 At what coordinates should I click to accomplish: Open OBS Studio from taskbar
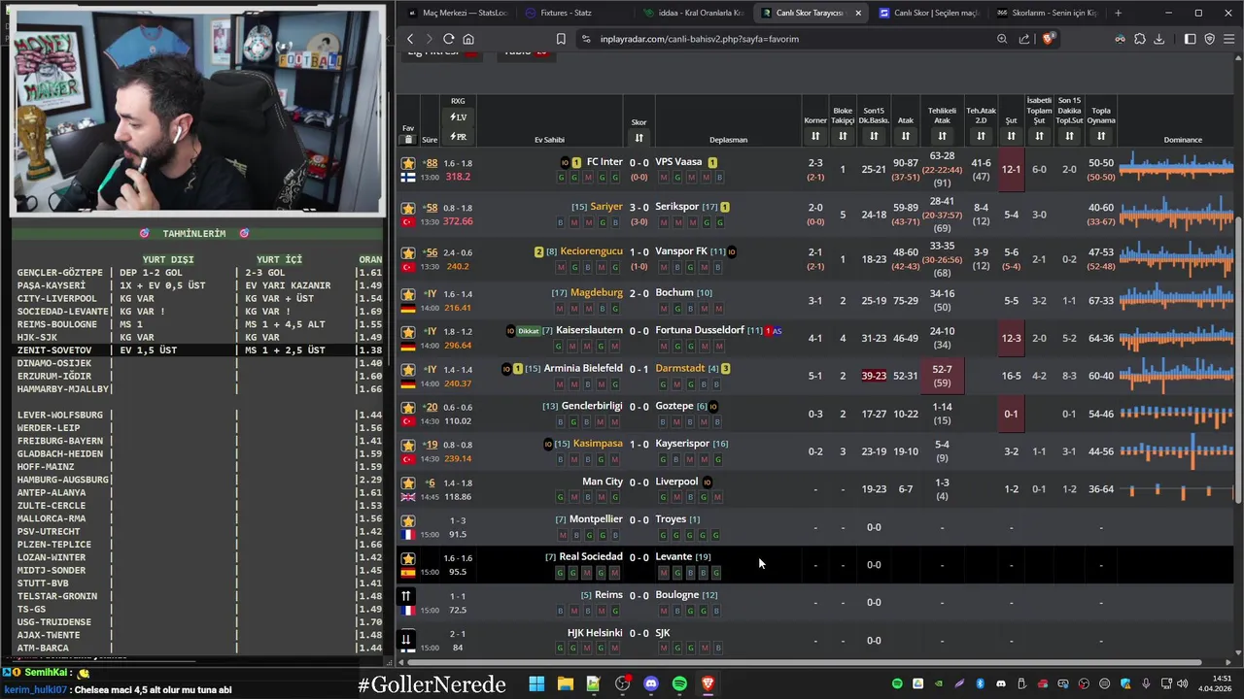[622, 683]
